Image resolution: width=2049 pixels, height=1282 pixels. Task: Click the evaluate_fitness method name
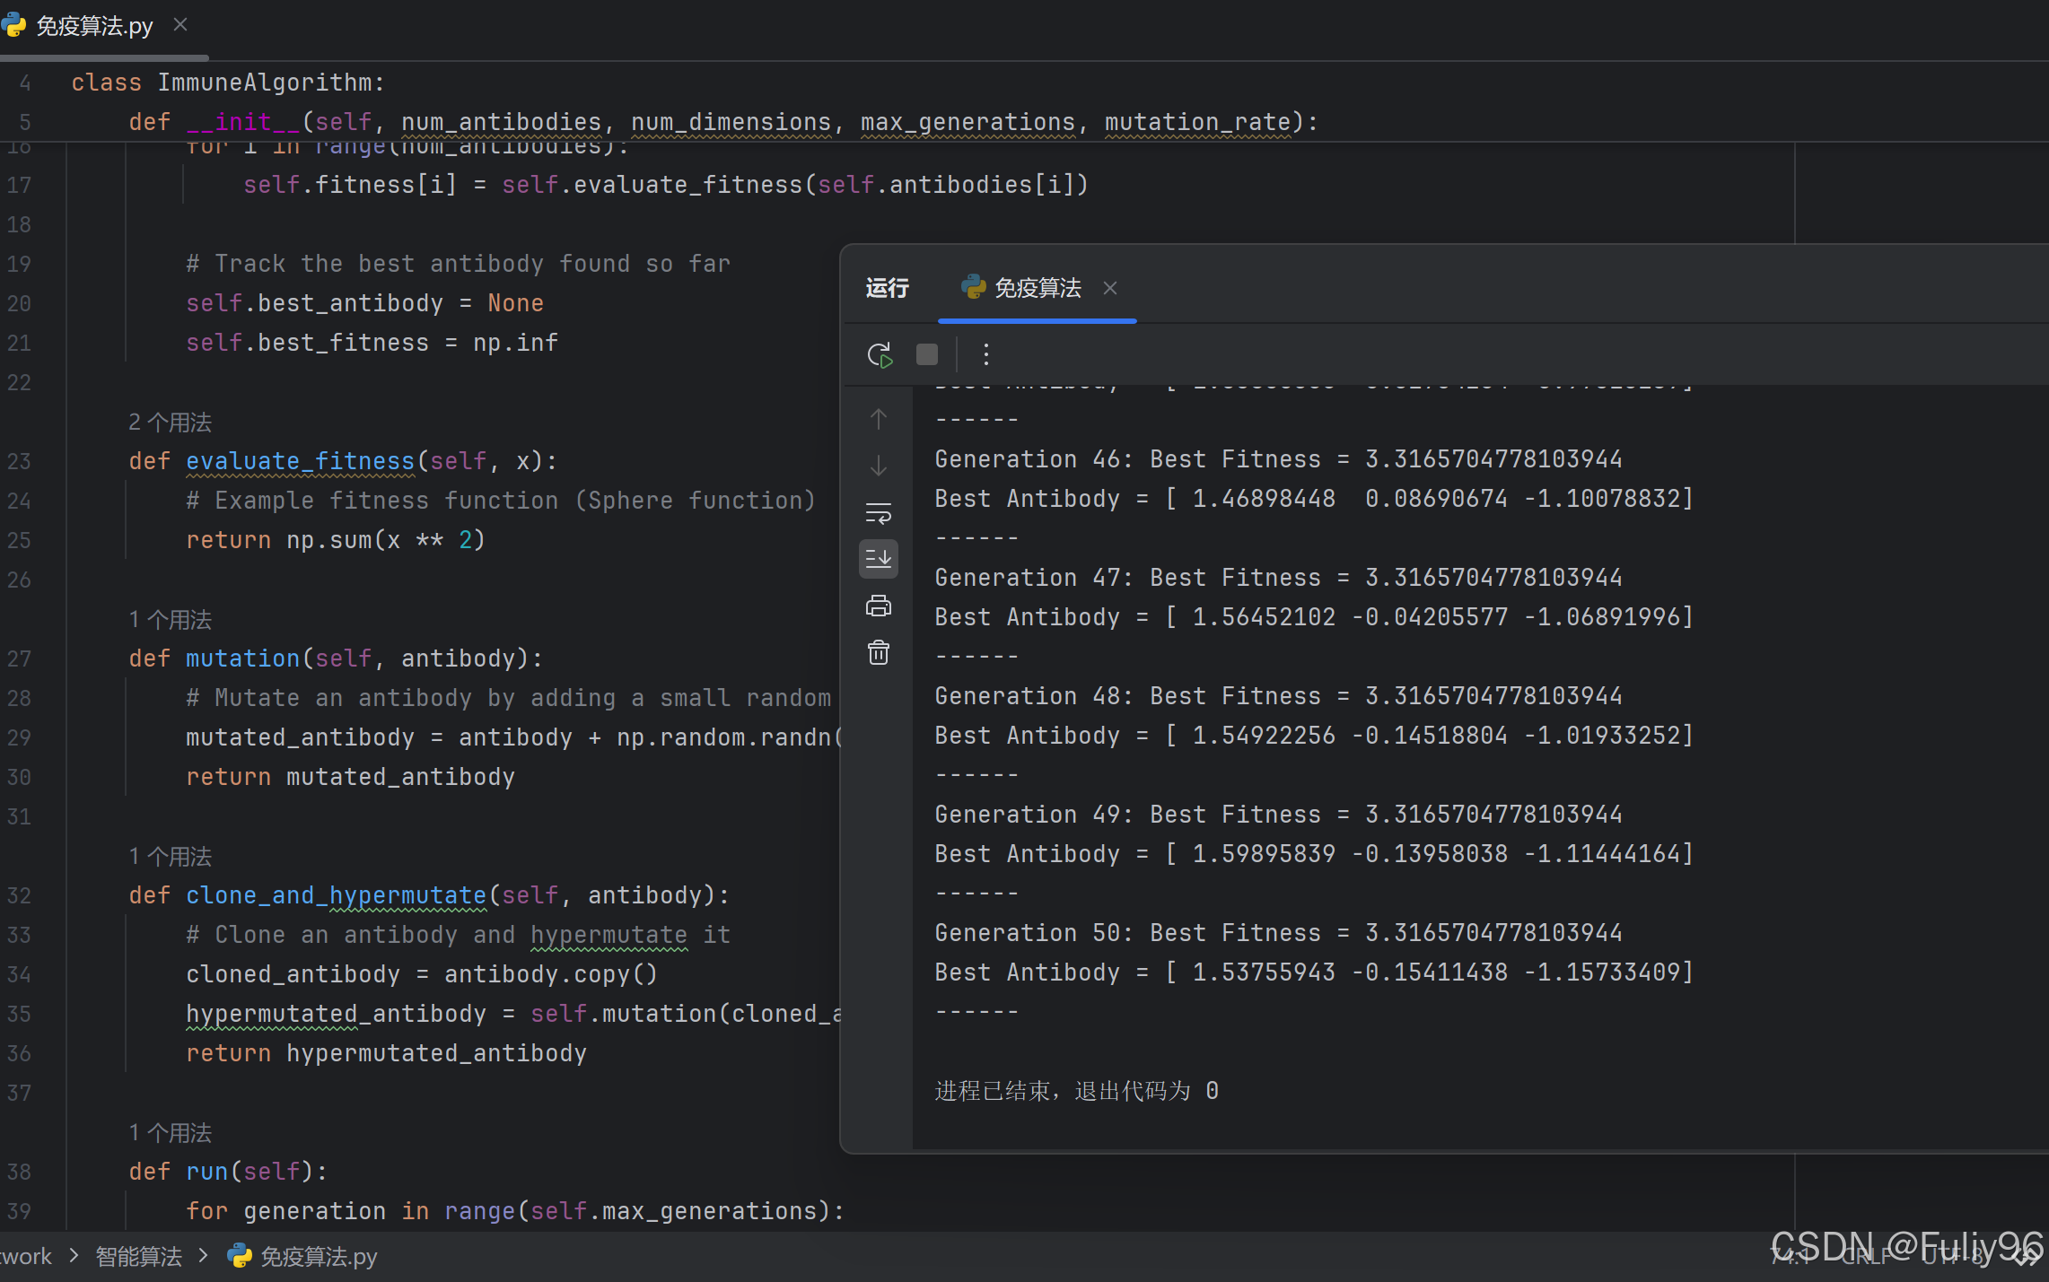coord(301,461)
